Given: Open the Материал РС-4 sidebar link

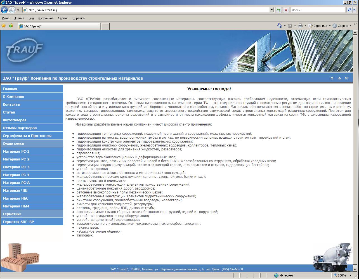Looking at the screenshot, I should coord(32,175).
